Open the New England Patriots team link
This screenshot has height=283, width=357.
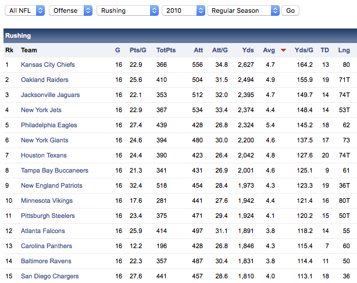pos(52,185)
